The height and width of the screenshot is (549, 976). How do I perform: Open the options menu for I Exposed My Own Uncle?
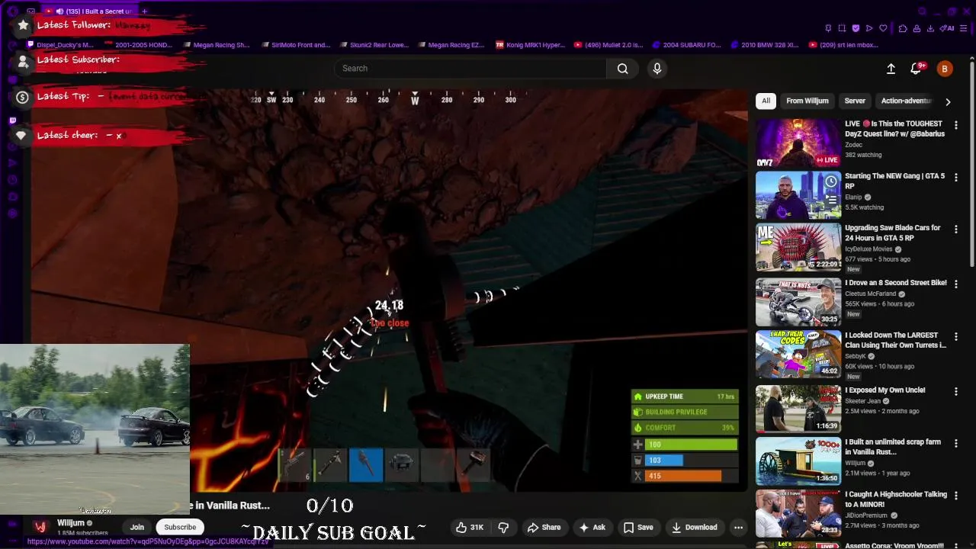point(956,391)
